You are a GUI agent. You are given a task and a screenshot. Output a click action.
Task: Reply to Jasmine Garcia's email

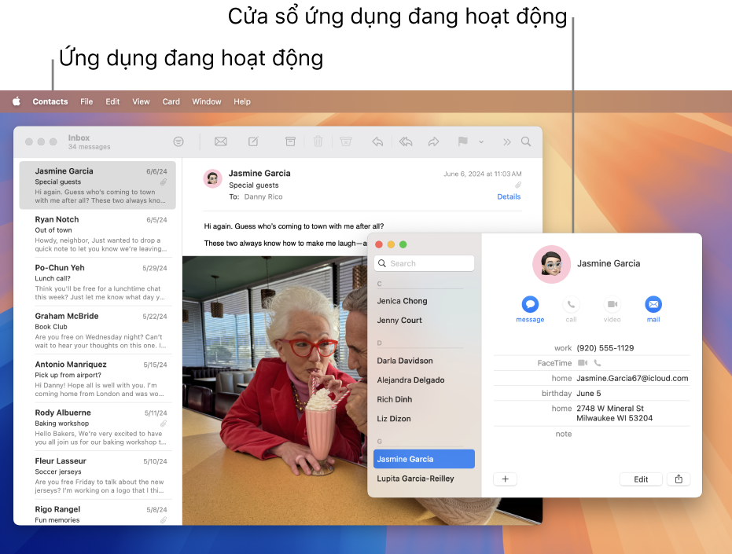(377, 141)
